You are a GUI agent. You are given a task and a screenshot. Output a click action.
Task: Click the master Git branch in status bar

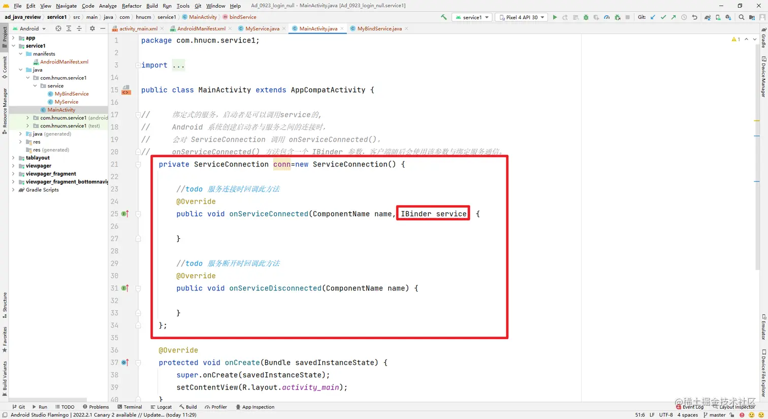(714, 415)
